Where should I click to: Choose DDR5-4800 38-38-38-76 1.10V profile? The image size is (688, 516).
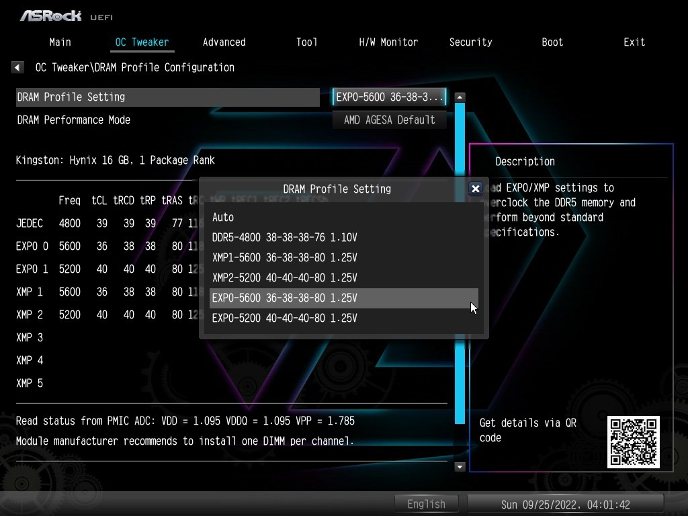284,237
